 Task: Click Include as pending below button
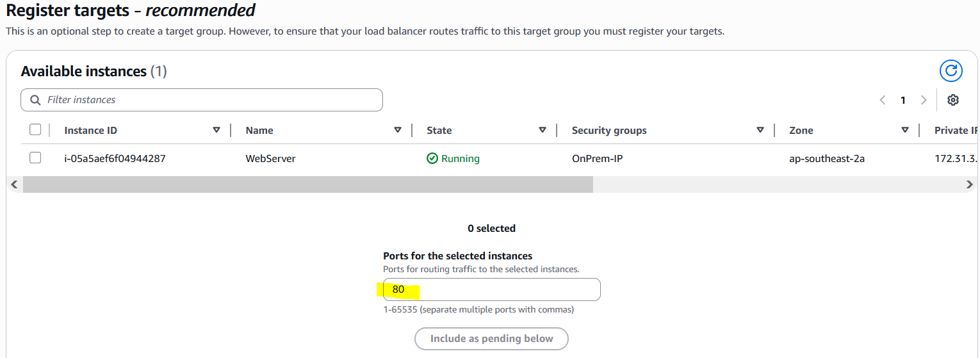point(491,339)
